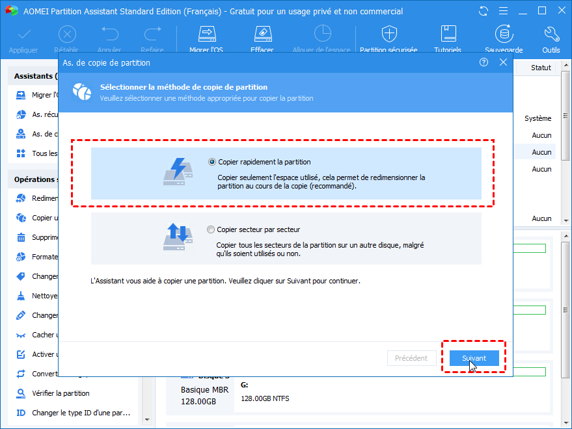Click the As. récupération sidebar icon
Viewport: 572px width, 429px height.
pyautogui.click(x=21, y=114)
